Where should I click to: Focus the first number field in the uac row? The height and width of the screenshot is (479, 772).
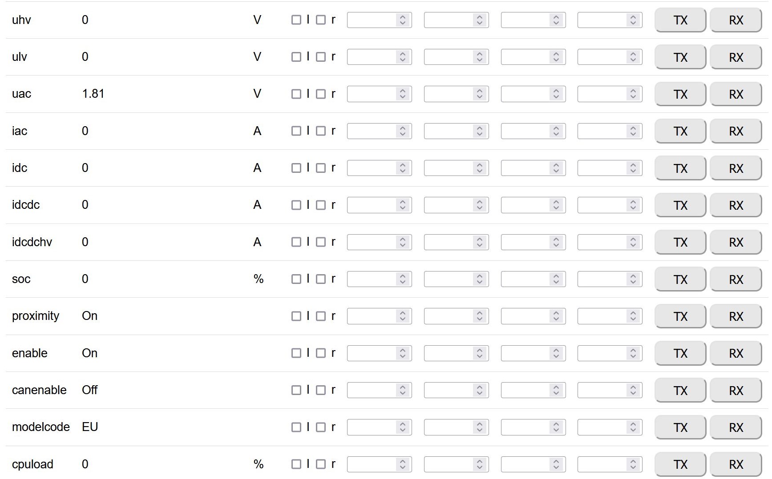tap(372, 94)
